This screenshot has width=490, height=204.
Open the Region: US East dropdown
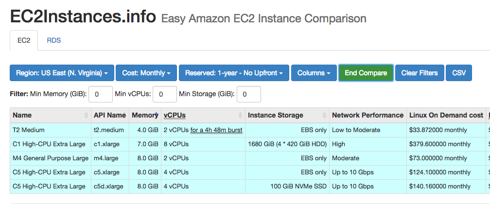(x=62, y=73)
